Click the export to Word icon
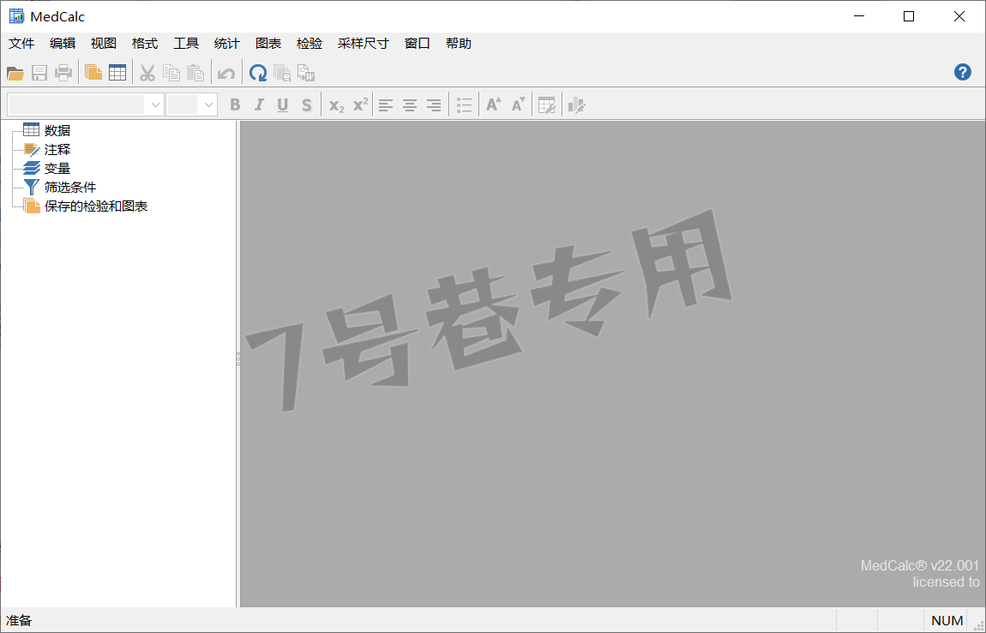Image resolution: width=986 pixels, height=633 pixels. pyautogui.click(x=306, y=73)
